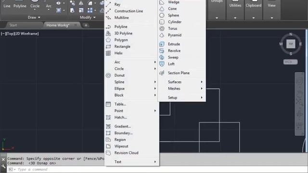Open the WCS coordinate system dropdown

coord(290,62)
